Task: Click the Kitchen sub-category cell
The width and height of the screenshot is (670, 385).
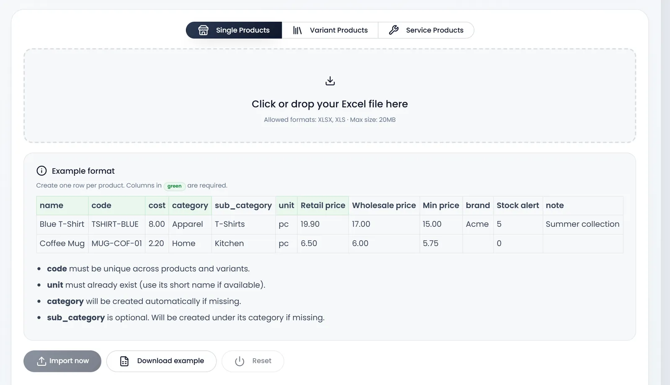Action: point(243,244)
